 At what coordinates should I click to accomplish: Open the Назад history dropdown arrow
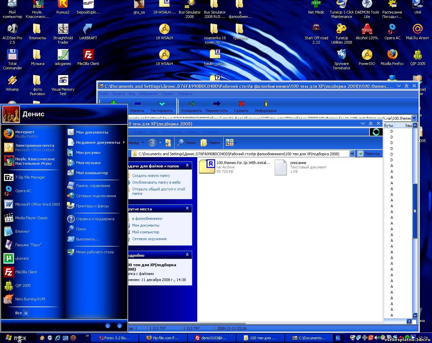pos(143,143)
